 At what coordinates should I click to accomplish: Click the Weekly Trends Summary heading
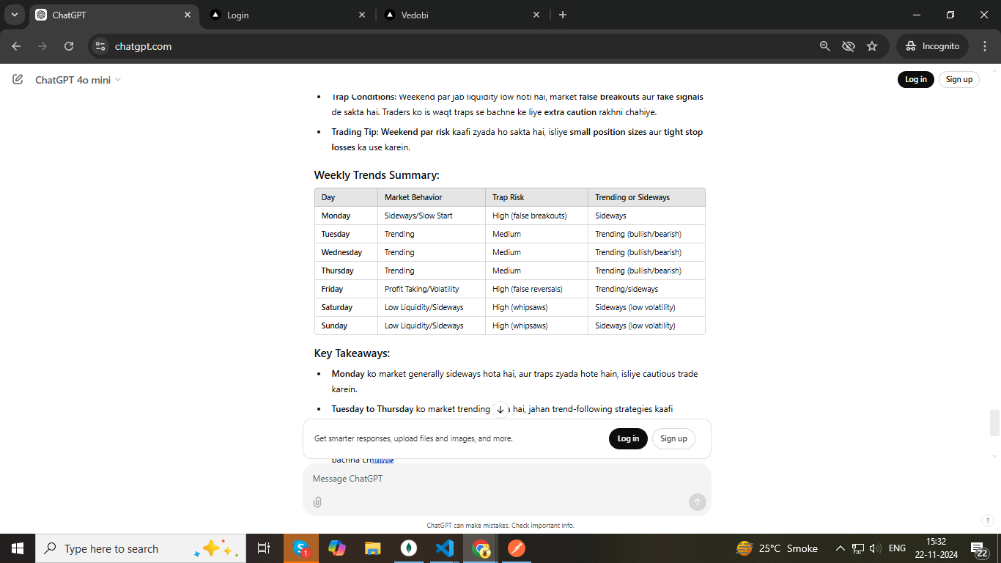point(377,175)
